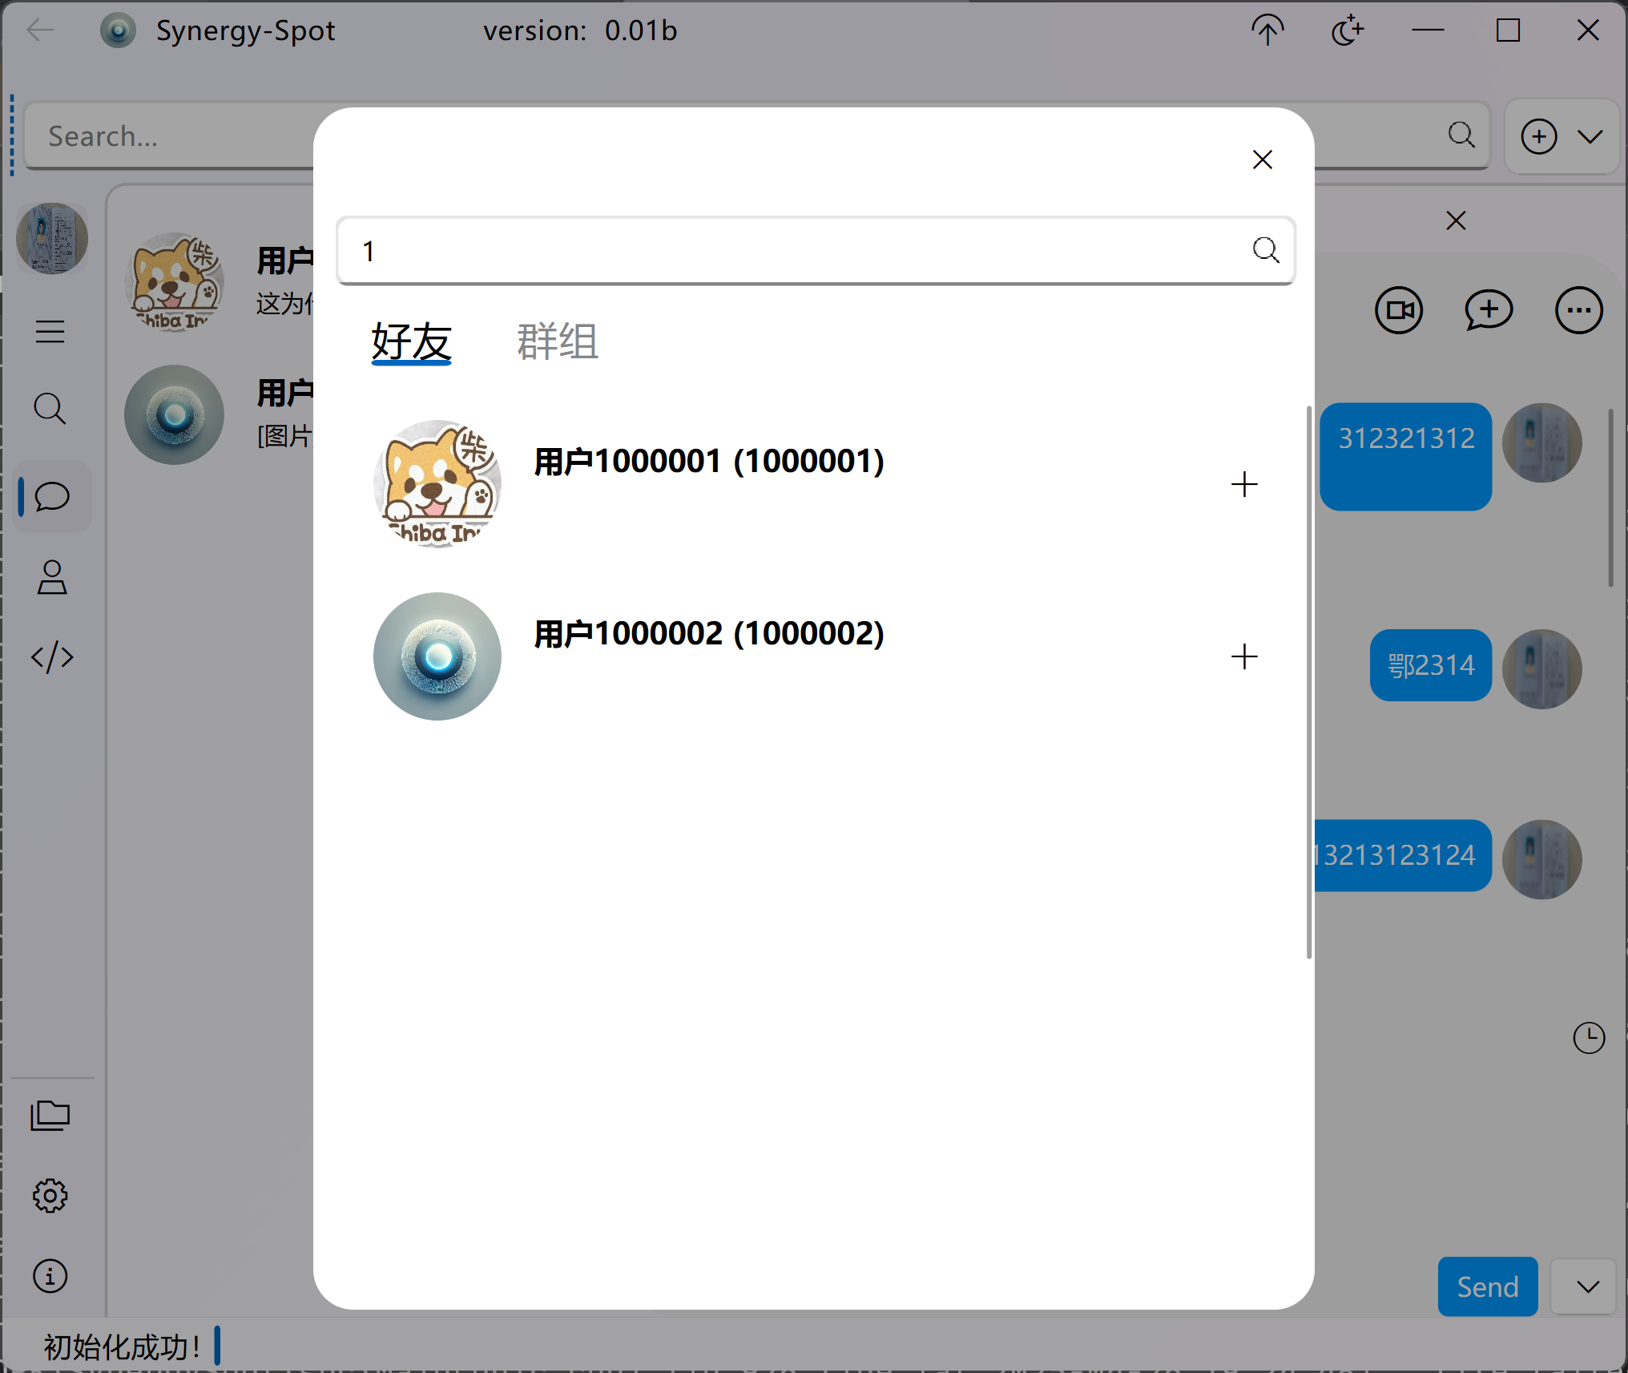The image size is (1628, 1373).
Task: Select the 好友 tab in the dialog
Action: tap(411, 342)
